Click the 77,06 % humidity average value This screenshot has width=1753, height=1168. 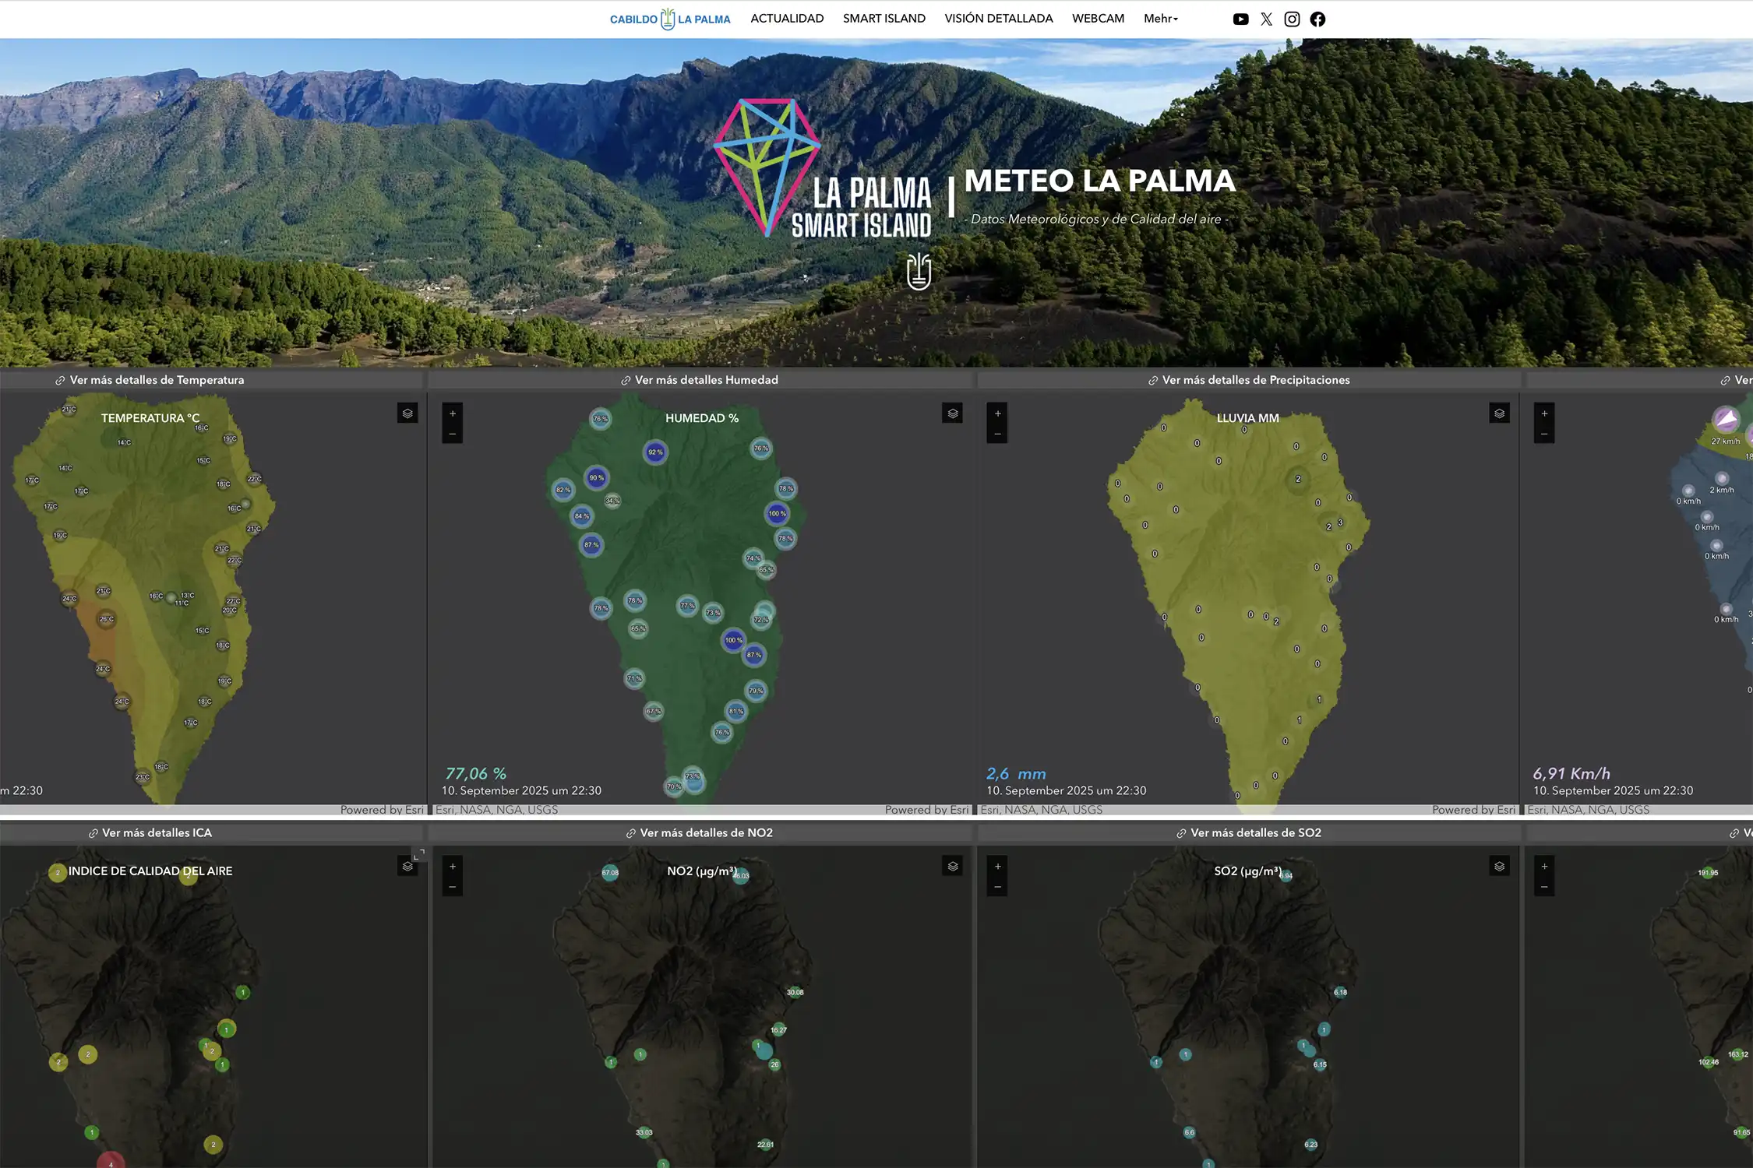[x=475, y=773]
